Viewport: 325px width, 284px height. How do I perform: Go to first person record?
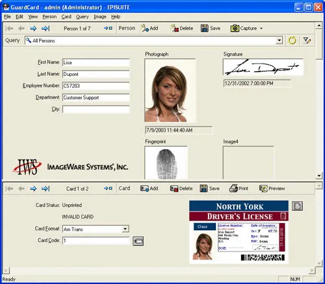[9, 29]
